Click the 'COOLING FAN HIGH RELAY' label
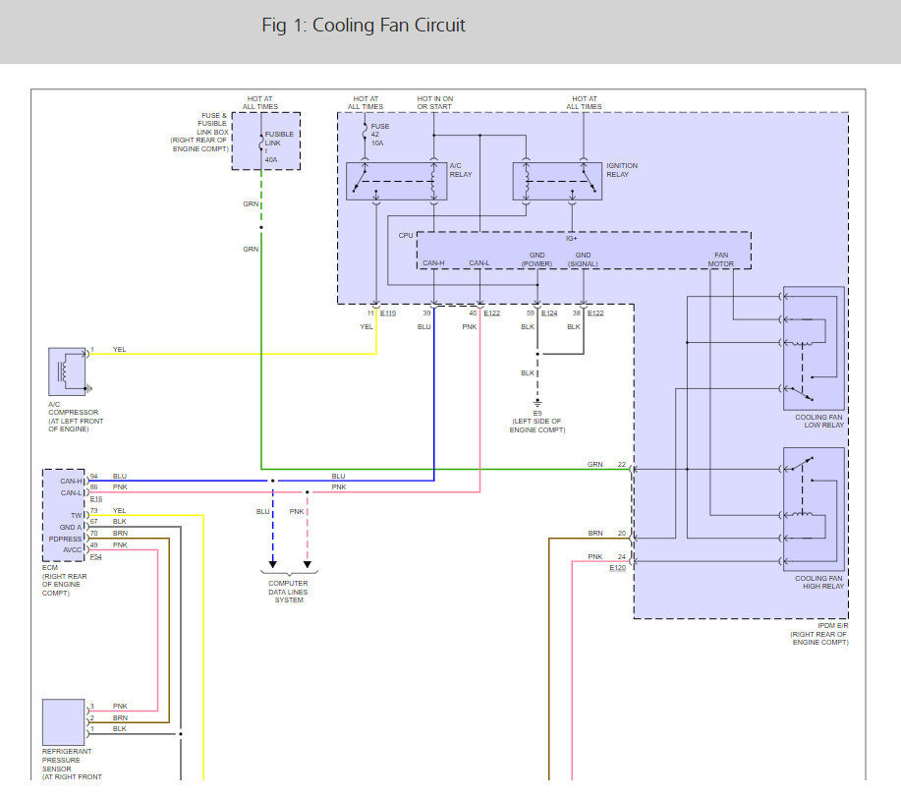Viewport: 901px width, 798px height. point(818,583)
